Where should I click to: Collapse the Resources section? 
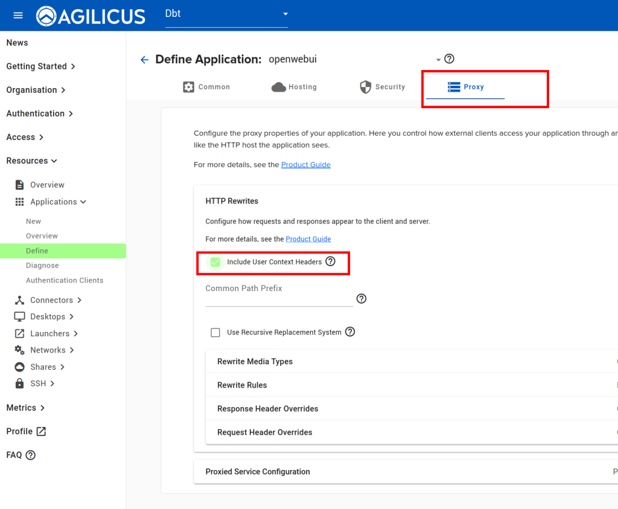pyautogui.click(x=31, y=161)
